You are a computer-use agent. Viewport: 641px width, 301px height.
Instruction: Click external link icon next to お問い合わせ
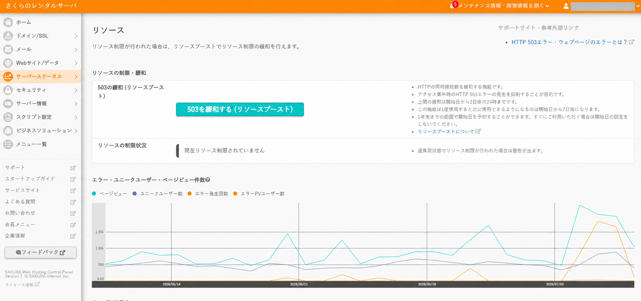73,213
